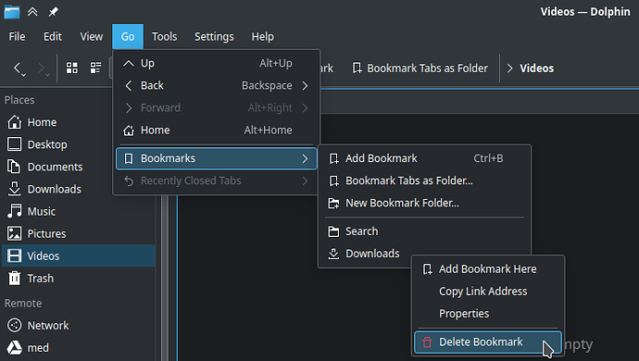Click the Places section header
The width and height of the screenshot is (639, 361).
[x=19, y=100]
